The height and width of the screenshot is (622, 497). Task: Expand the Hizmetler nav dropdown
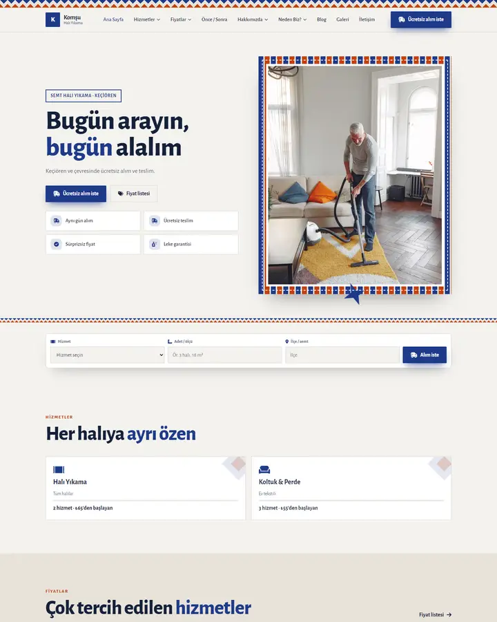click(x=146, y=19)
